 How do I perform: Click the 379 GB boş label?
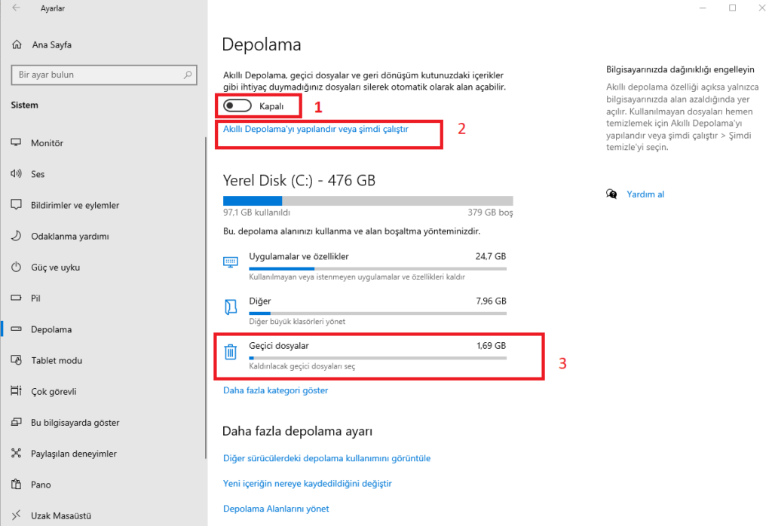pos(490,213)
